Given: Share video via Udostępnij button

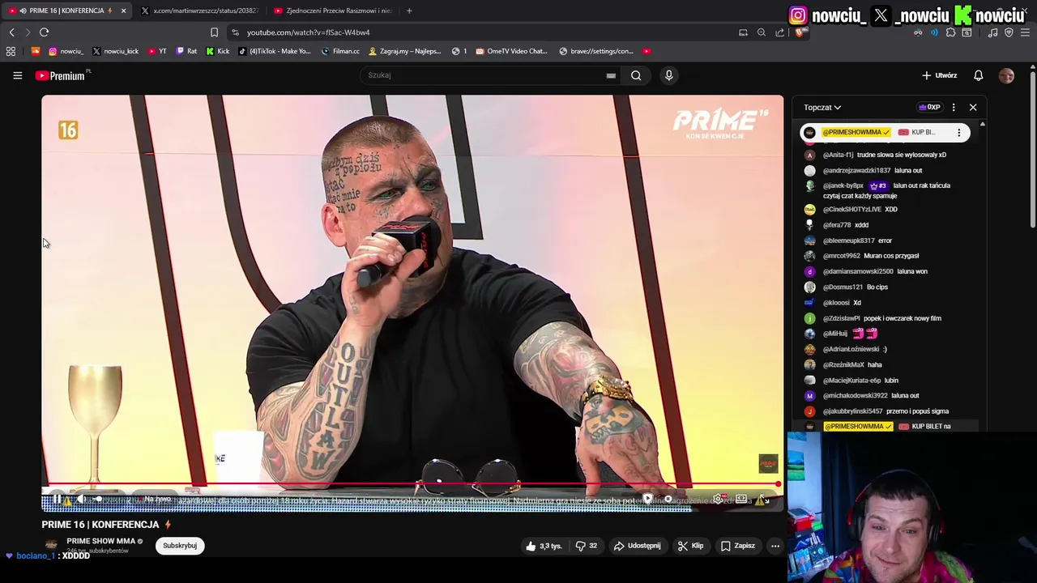Looking at the screenshot, I should [637, 546].
